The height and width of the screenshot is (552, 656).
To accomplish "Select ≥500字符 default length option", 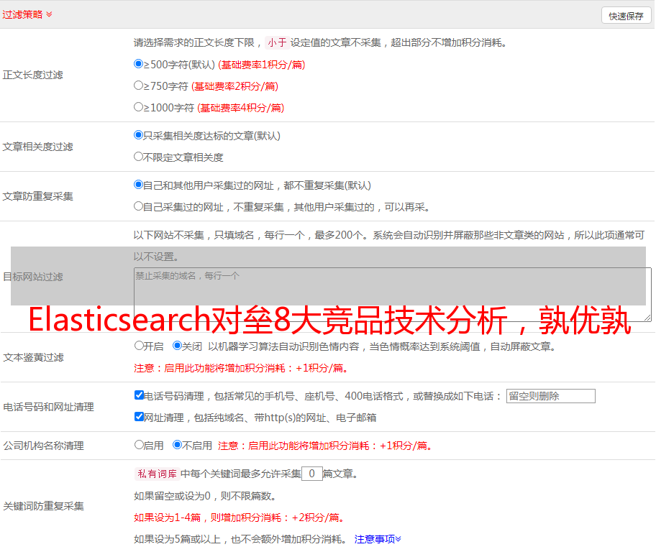I will 139,64.
